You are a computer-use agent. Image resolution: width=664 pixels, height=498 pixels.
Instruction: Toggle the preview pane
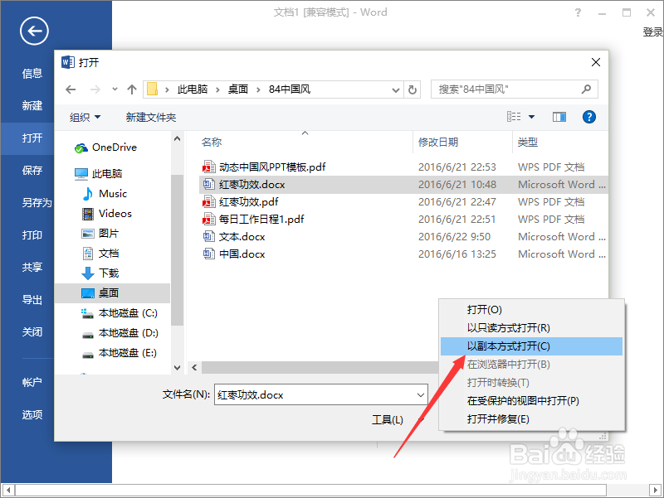[559, 117]
